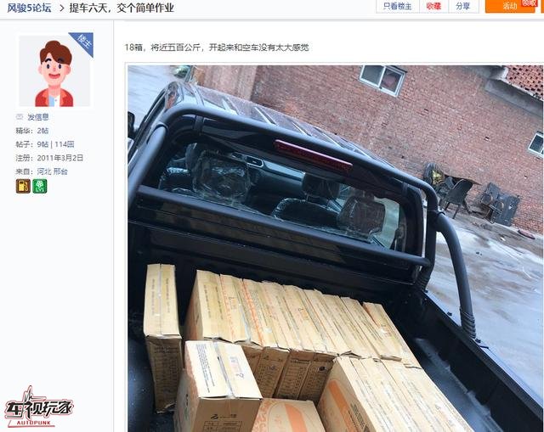
Task: Click the red 领取 badge on 活动
Action: tap(530, 3)
